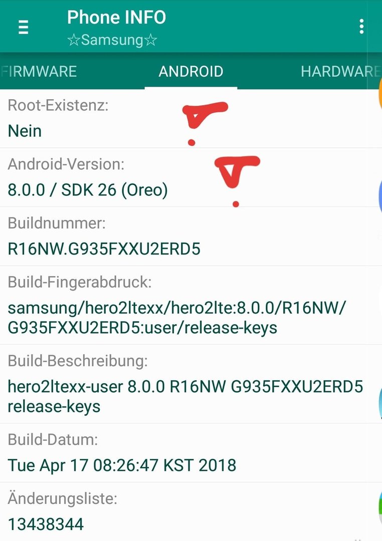
Task: Click the 'Nein' root status value
Action: click(25, 131)
